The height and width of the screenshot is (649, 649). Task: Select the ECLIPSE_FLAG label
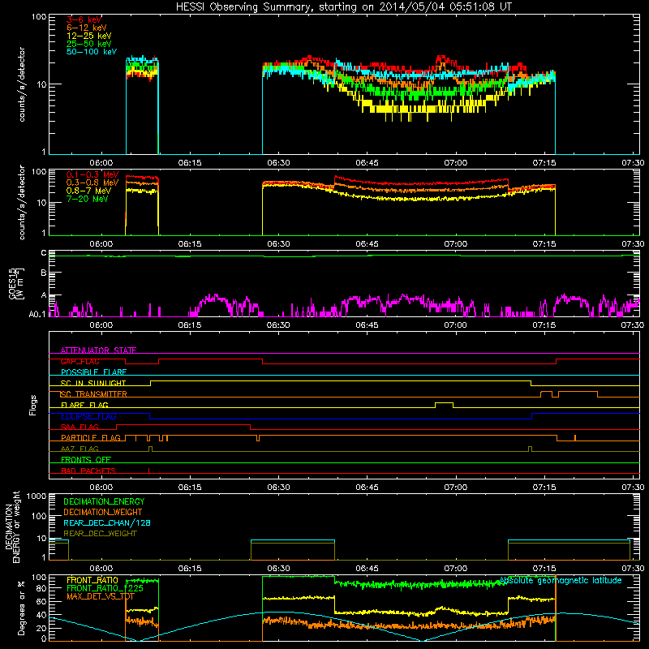click(88, 416)
